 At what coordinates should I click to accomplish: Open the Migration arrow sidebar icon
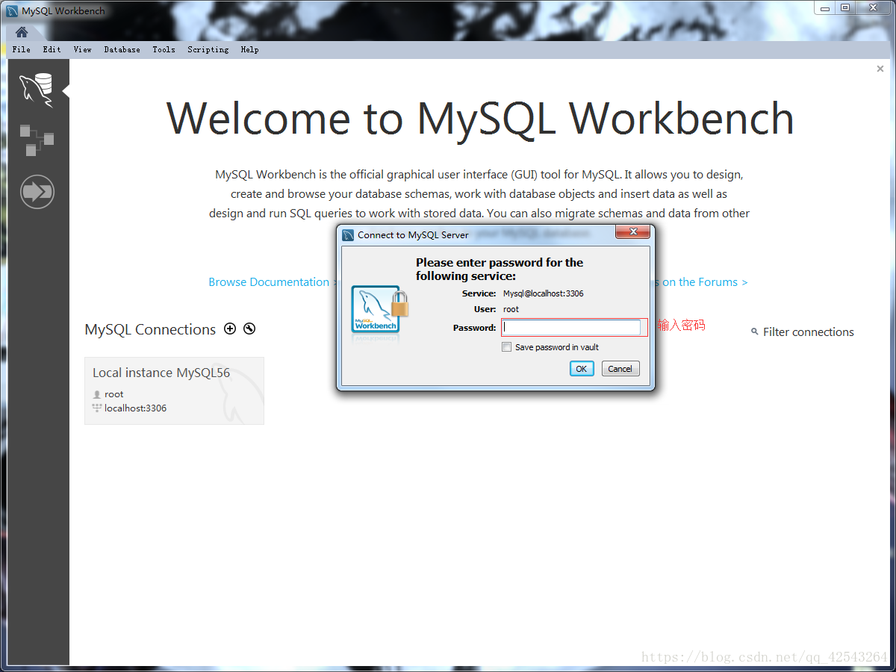[37, 193]
